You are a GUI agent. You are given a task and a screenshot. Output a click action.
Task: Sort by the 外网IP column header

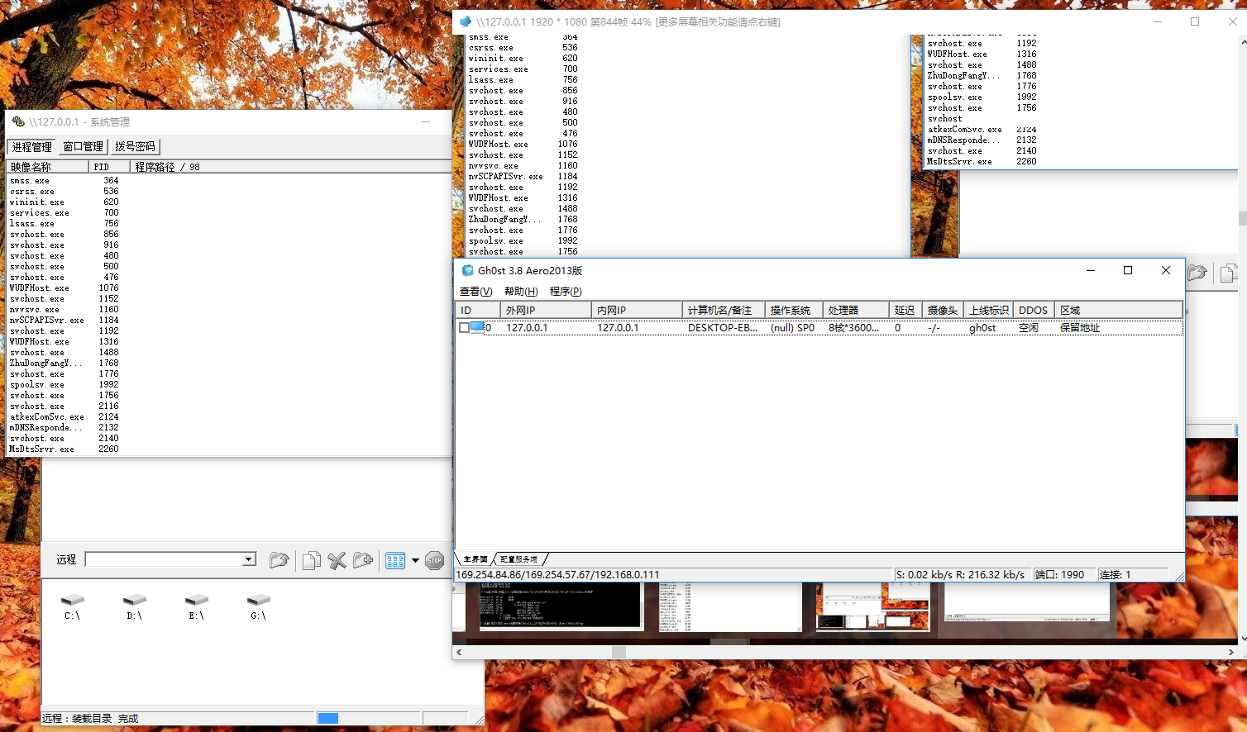click(x=546, y=311)
